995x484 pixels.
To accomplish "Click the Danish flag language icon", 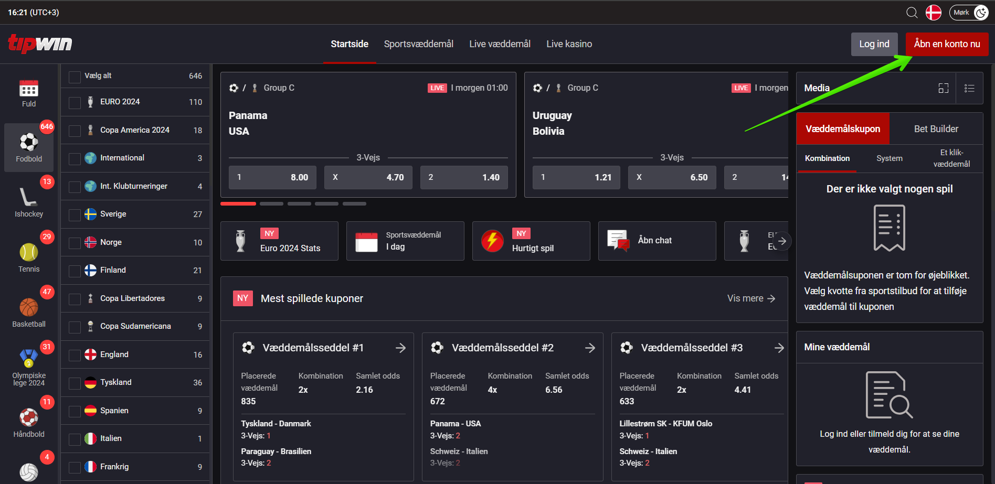I will coord(934,13).
